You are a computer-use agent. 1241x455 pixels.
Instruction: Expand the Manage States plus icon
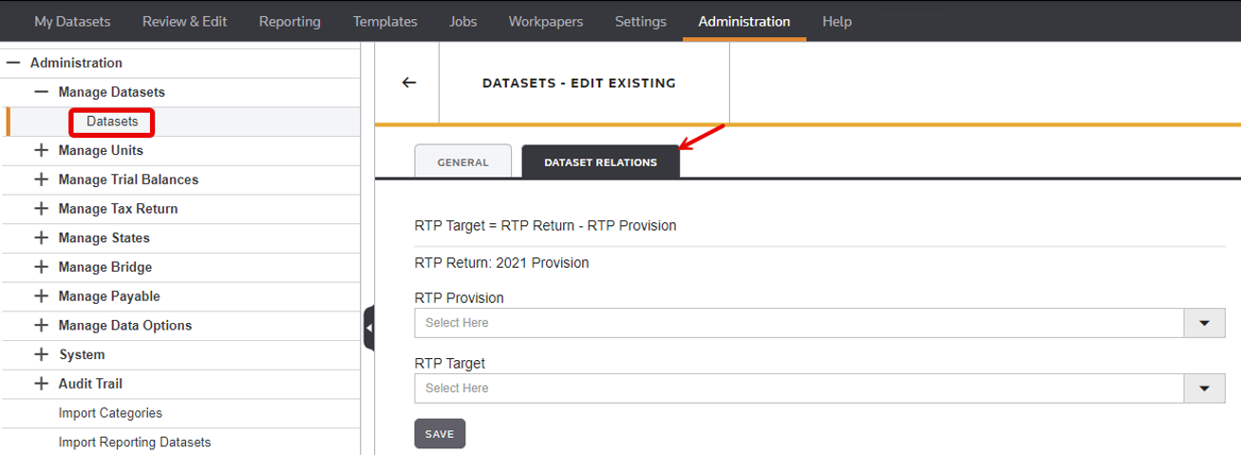click(41, 237)
